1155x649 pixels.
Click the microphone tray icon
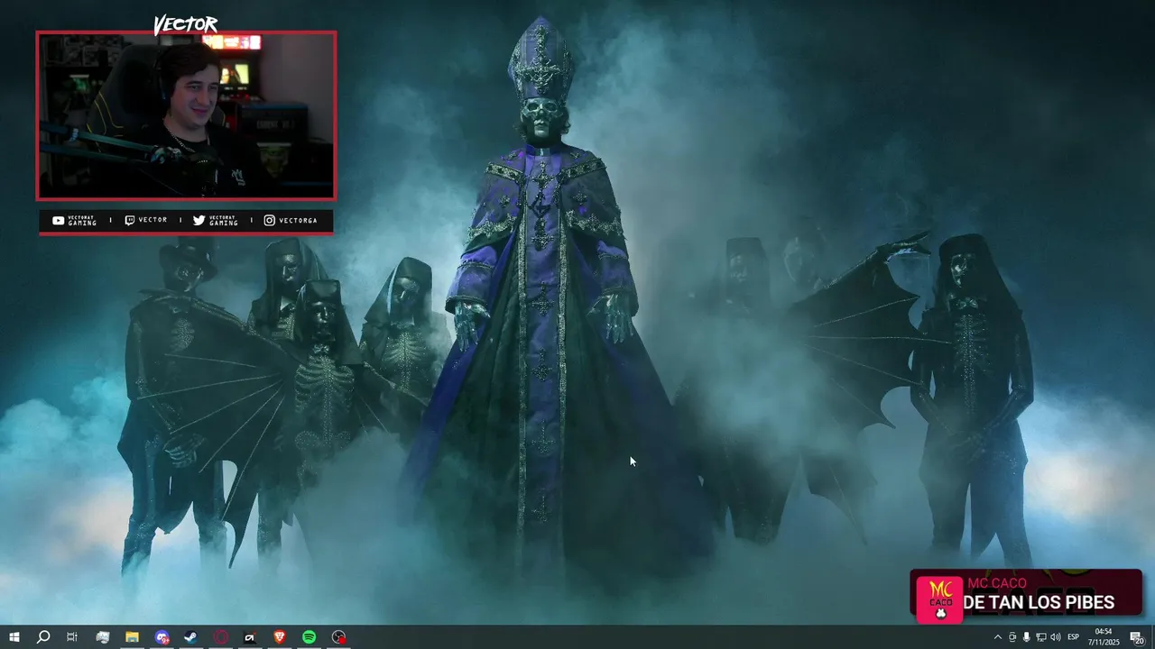(x=1026, y=637)
